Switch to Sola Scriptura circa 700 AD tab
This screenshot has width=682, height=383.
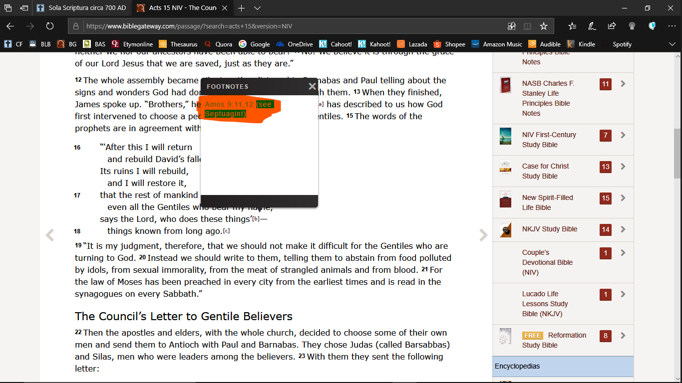coord(82,8)
